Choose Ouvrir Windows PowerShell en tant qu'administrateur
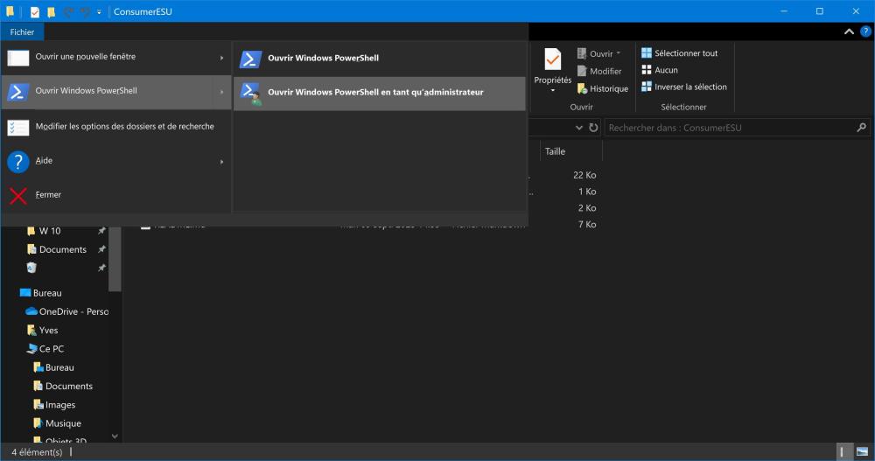 tap(374, 92)
